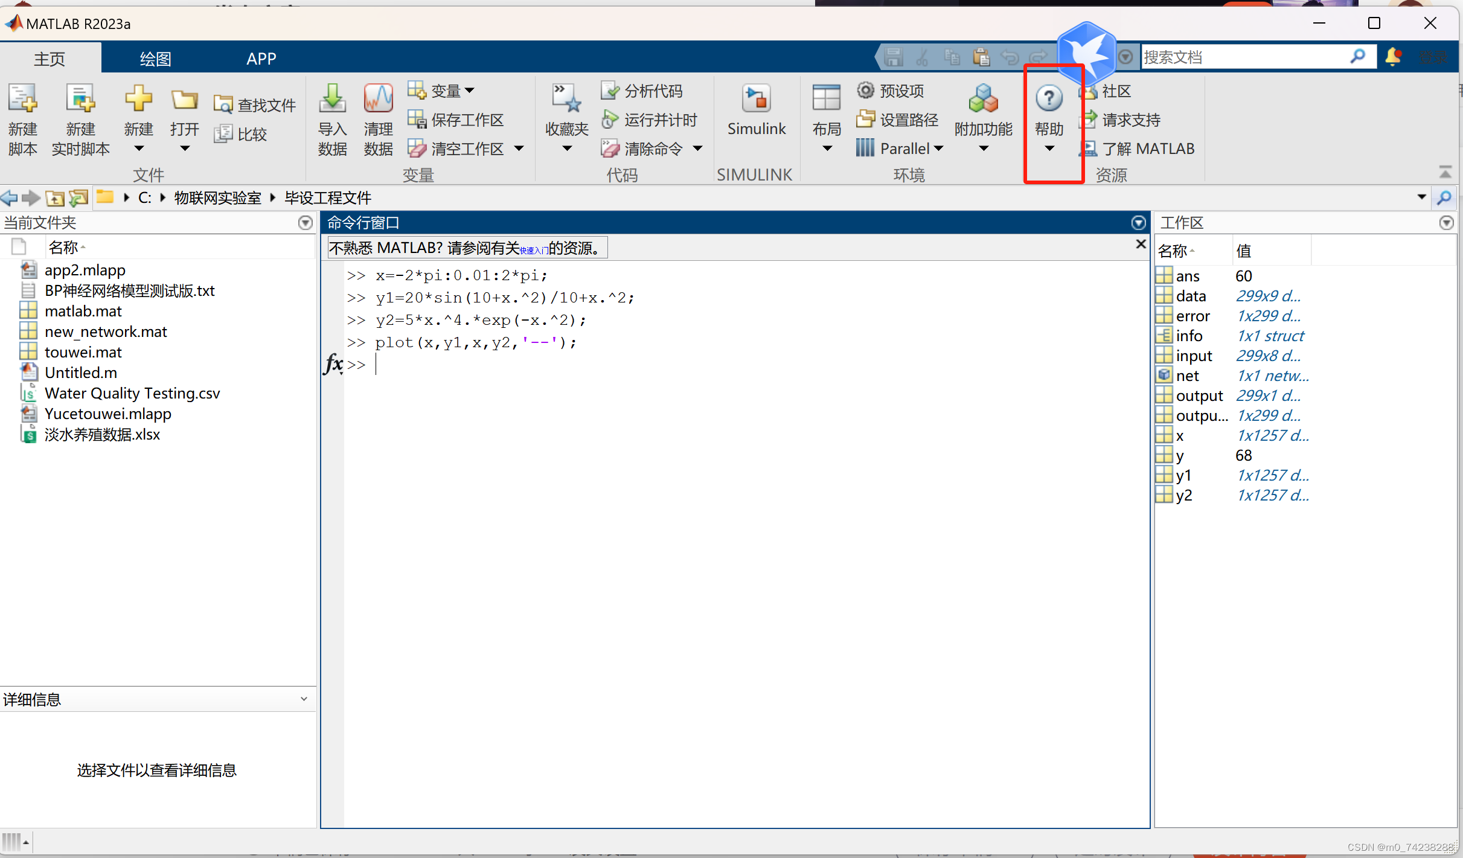This screenshot has height=858, width=1463.
Task: Click the Help question mark icon
Action: click(1049, 98)
